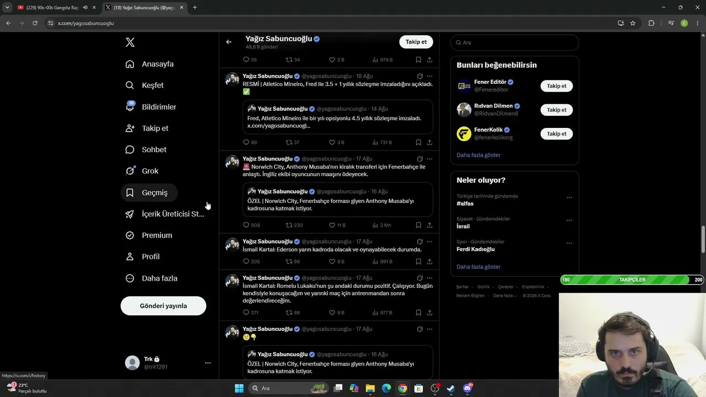Follow Rıdvan Dilmen
Viewport: 706px width, 397px height.
point(557,110)
